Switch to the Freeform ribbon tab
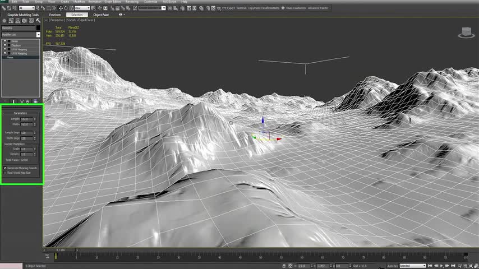The width and height of the screenshot is (479, 269). pyautogui.click(x=55, y=15)
